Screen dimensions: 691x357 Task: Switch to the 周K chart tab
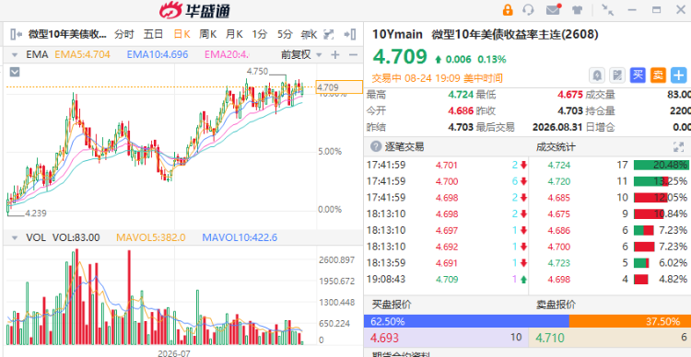207,34
